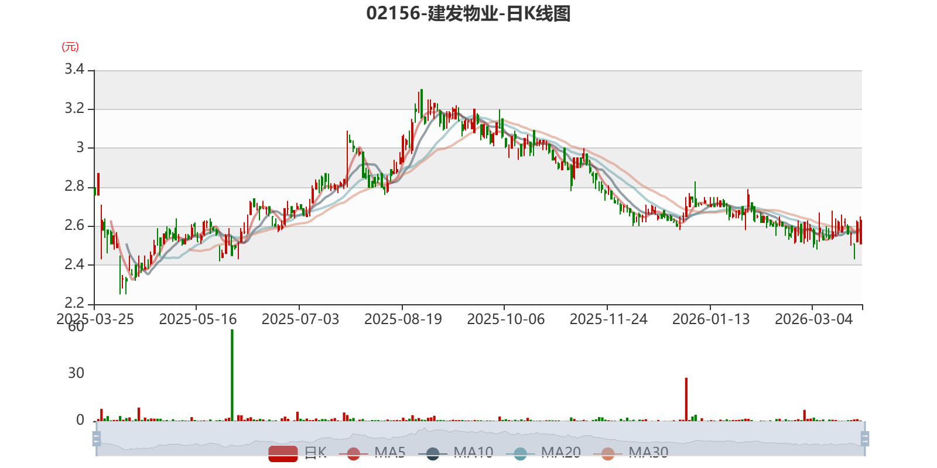
Task: Click the 2.6 price axis label
Action: click(74, 226)
